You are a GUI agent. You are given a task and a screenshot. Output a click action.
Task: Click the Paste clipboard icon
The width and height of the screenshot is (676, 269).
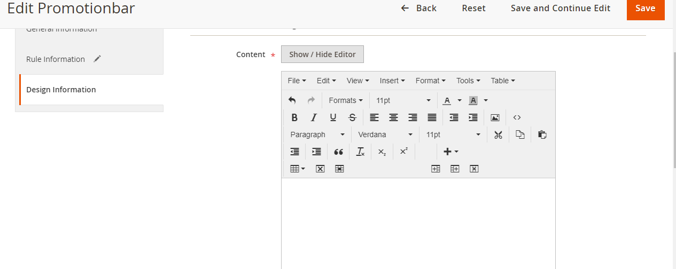coord(542,134)
